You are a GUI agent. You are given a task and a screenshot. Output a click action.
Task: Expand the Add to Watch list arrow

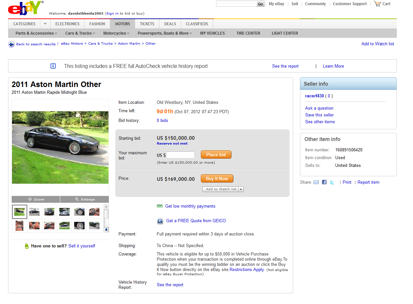tap(241, 189)
